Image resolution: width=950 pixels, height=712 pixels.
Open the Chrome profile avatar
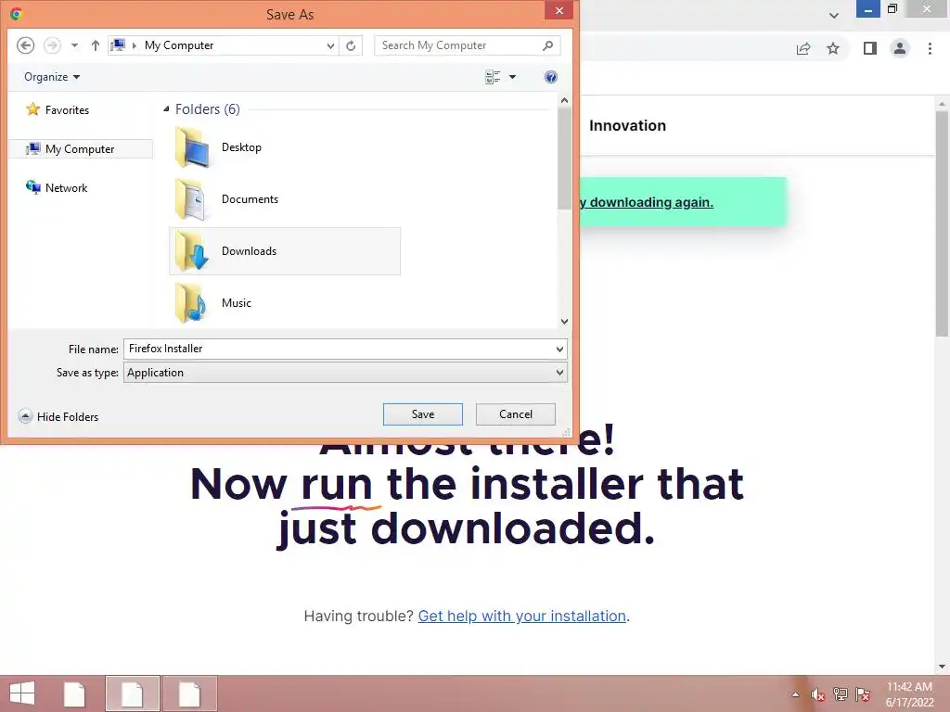(900, 48)
